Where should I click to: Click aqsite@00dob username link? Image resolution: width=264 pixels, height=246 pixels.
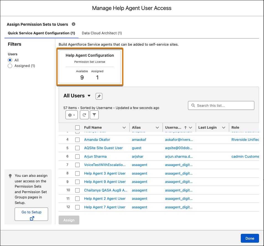(x=179, y=148)
